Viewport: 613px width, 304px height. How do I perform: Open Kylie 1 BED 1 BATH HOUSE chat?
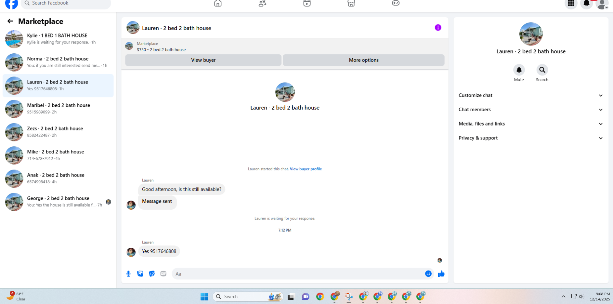pos(58,39)
